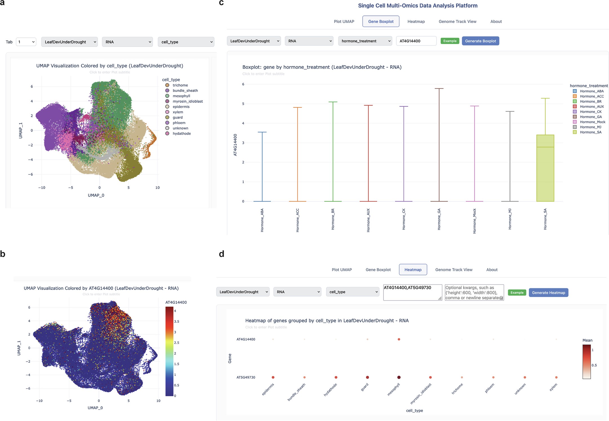Click the Generate Boxplot button
This screenshot has width=609, height=421.
click(x=480, y=41)
